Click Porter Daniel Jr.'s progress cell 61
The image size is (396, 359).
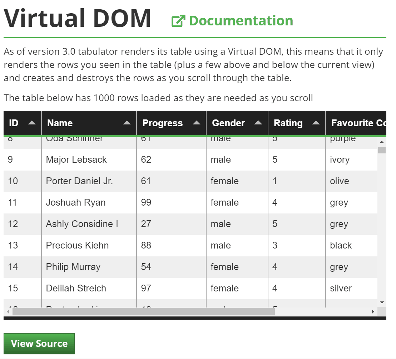pos(172,181)
